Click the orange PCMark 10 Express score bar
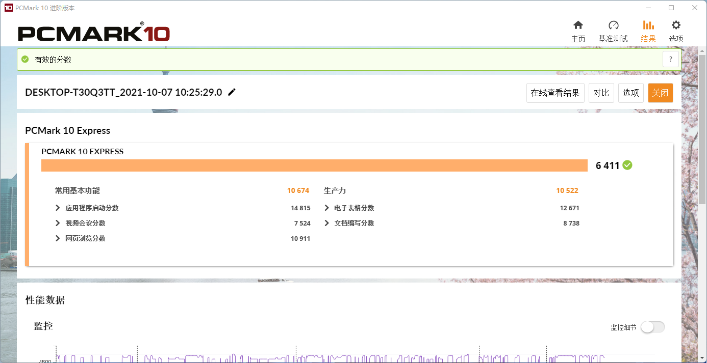 coord(314,165)
